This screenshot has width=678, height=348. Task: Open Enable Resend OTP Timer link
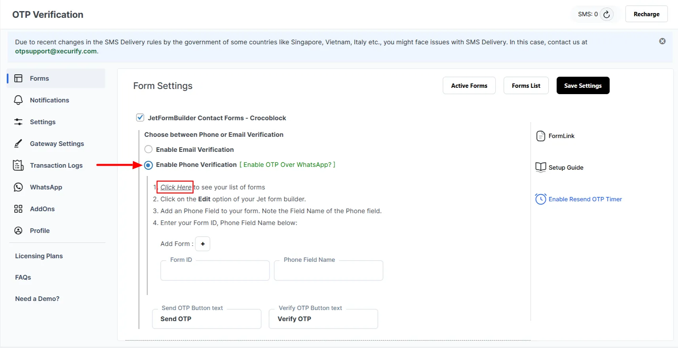[x=585, y=199]
